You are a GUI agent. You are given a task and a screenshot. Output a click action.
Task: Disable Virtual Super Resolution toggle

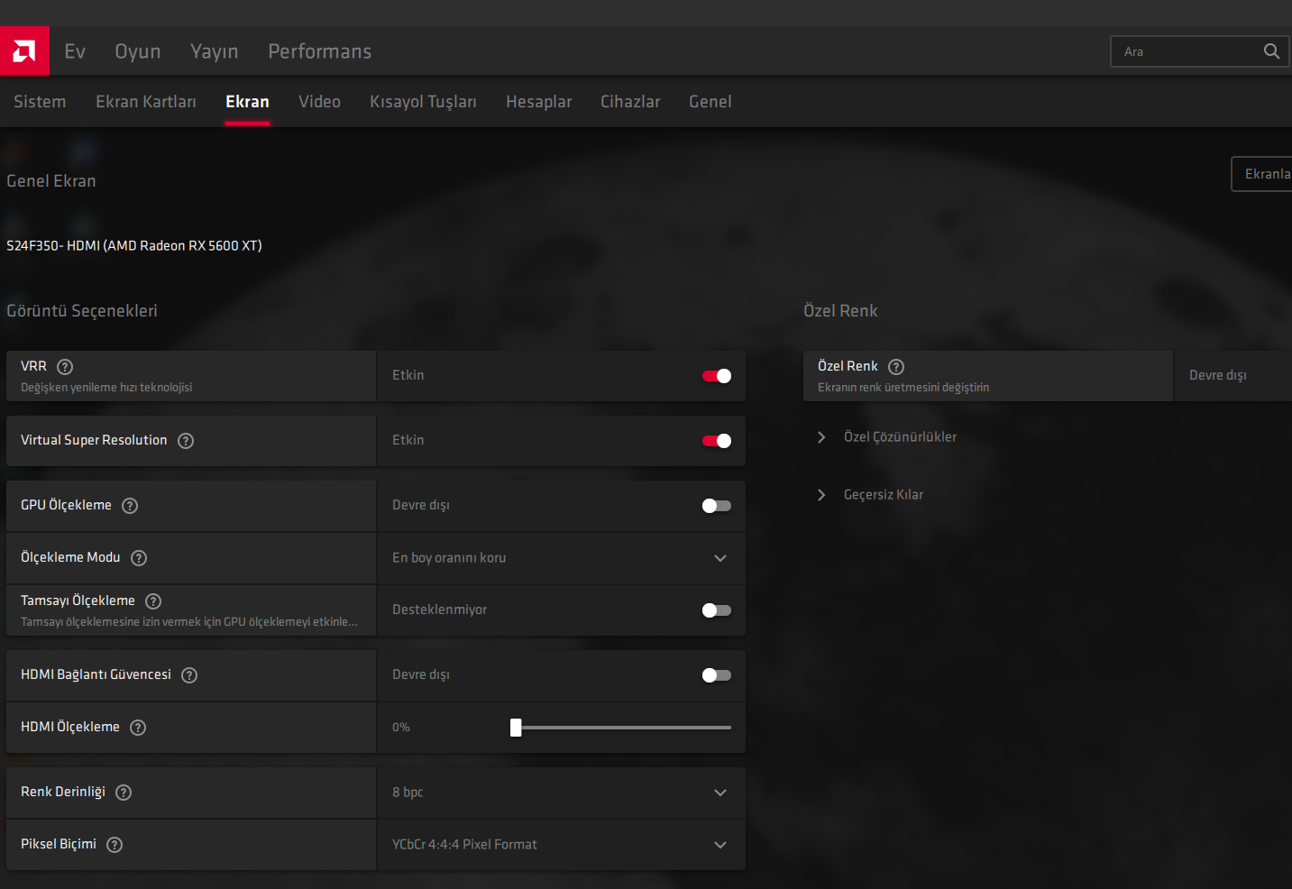tap(717, 441)
